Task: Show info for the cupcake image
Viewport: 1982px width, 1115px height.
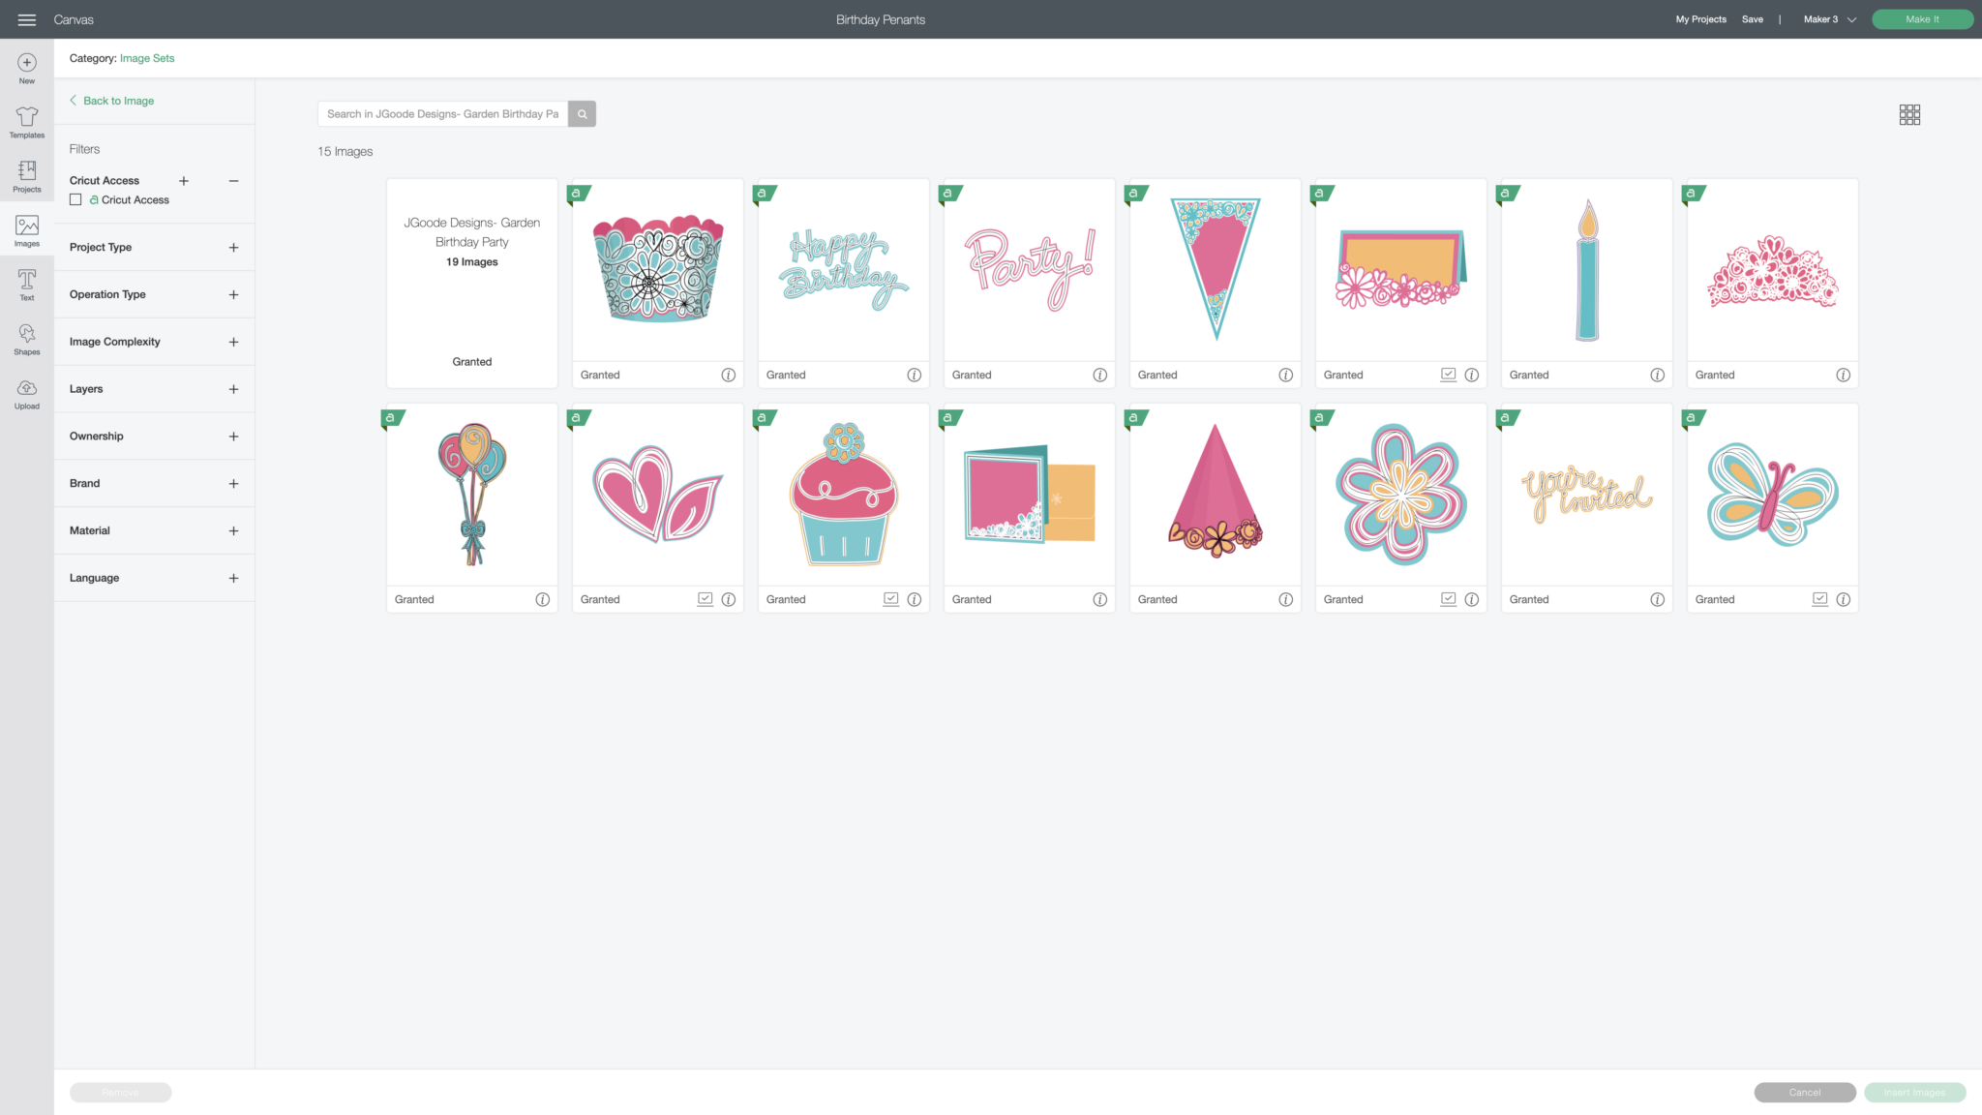Action: coord(914,600)
